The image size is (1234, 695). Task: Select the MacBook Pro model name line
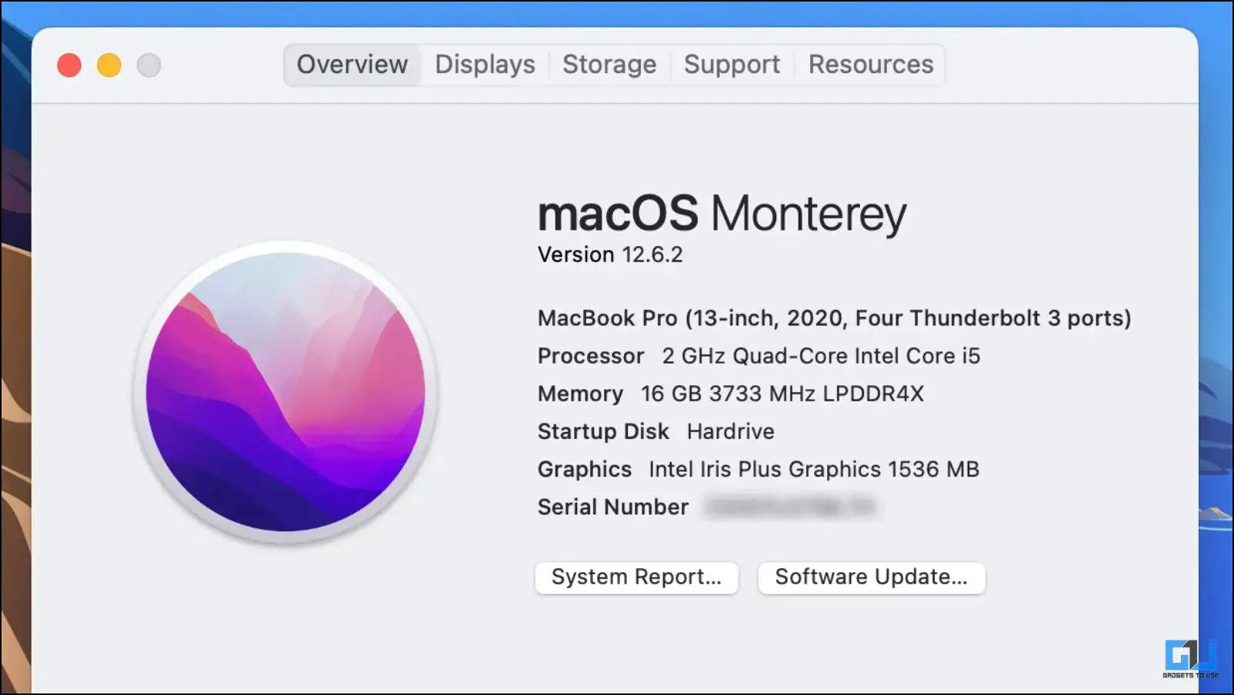click(x=834, y=318)
